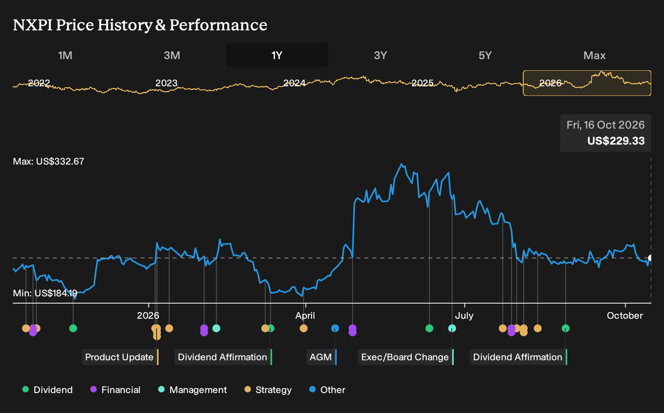Click the 2023 label in the overview chart
Viewport: 664px width, 413px height.
(166, 83)
